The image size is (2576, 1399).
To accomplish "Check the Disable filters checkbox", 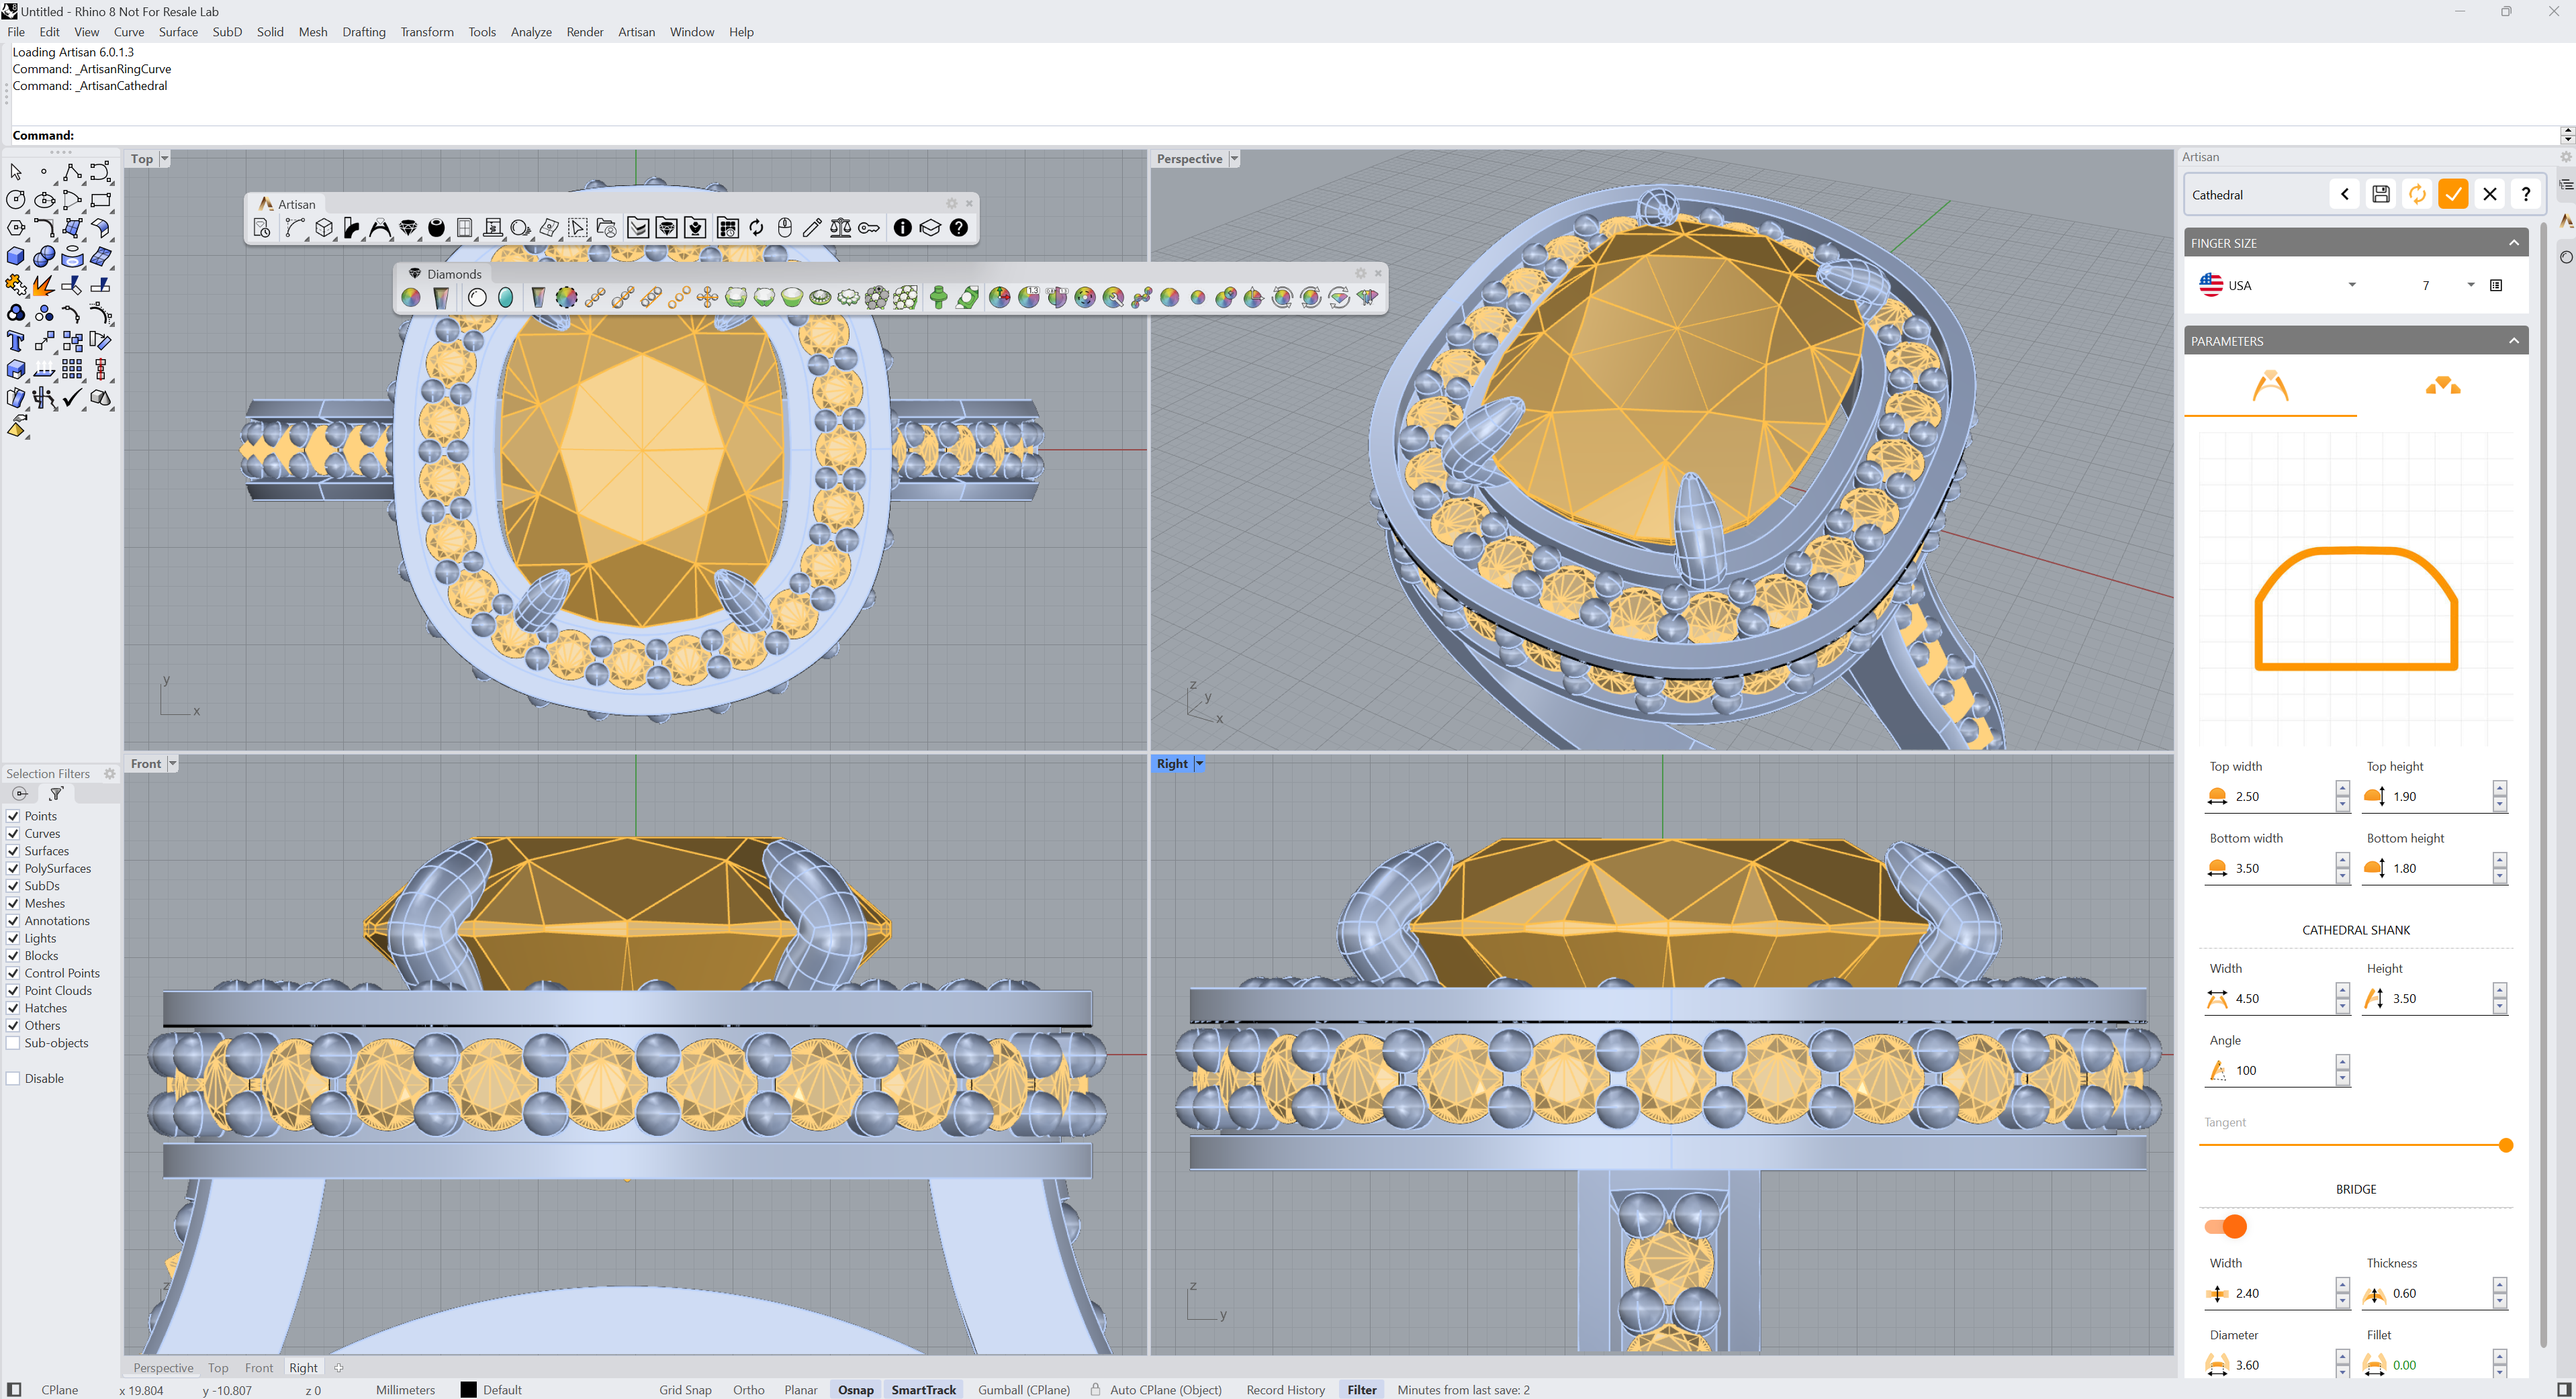I will (x=13, y=1078).
